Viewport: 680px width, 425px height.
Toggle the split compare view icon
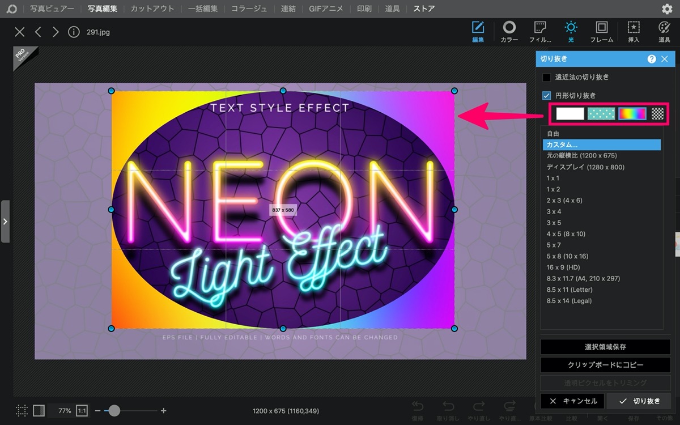click(x=39, y=410)
